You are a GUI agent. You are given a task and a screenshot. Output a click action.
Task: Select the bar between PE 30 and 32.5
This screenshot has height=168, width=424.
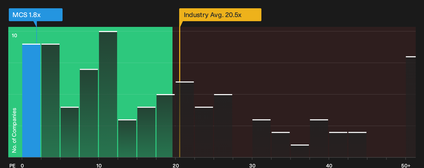click(x=261, y=138)
